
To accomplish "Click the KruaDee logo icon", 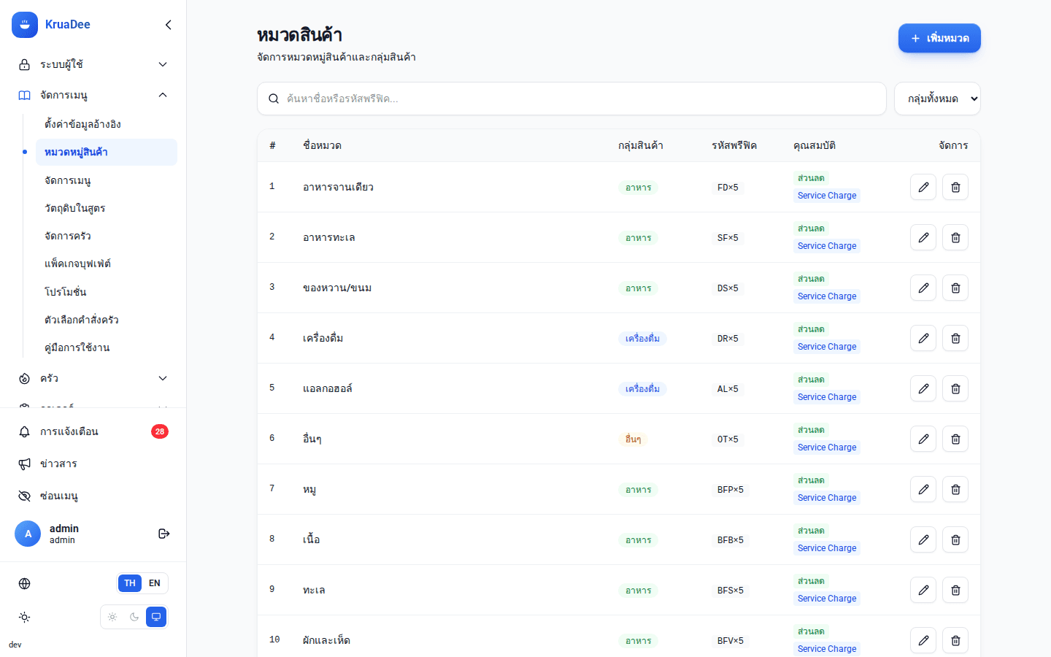I will [25, 25].
